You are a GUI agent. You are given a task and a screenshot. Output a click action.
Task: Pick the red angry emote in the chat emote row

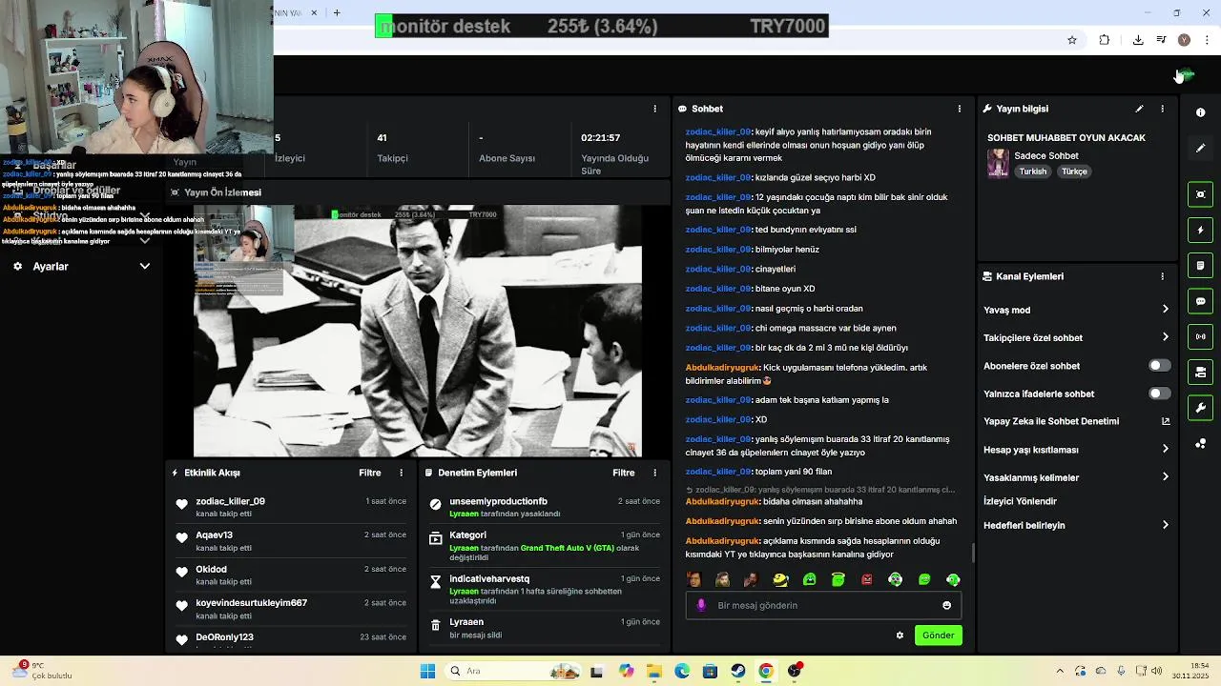[x=866, y=579]
